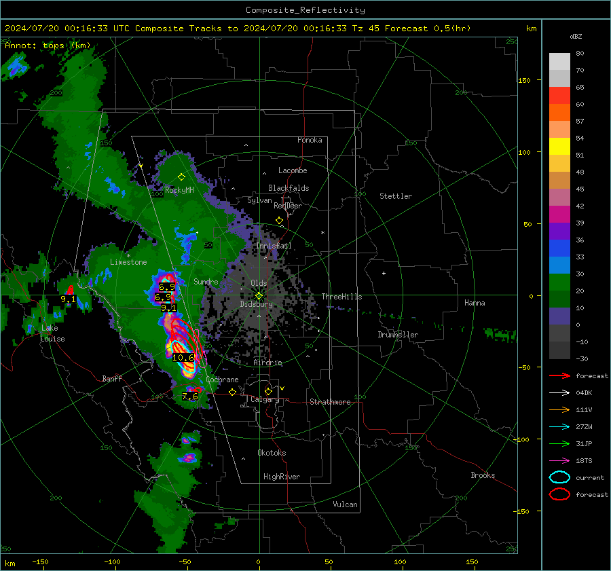This screenshot has width=611, height=571.
Task: Click the Didsbury label
Action: click(x=256, y=304)
